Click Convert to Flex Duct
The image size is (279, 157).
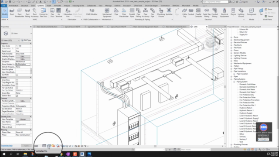tap(44, 13)
